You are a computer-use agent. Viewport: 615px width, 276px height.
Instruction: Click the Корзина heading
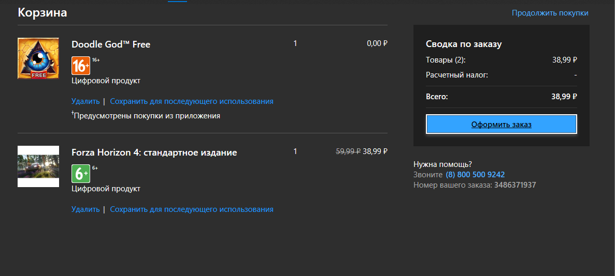tap(42, 12)
